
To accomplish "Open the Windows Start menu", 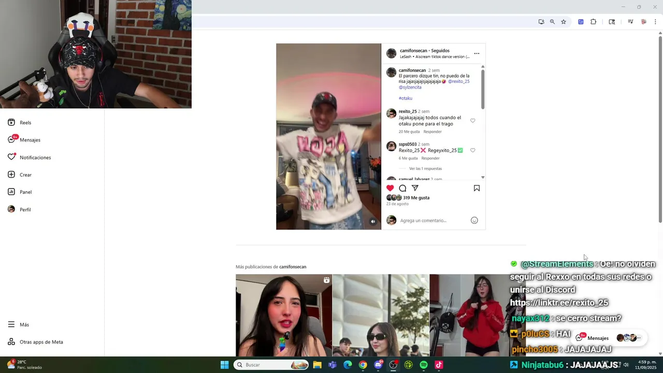I will (x=224, y=365).
